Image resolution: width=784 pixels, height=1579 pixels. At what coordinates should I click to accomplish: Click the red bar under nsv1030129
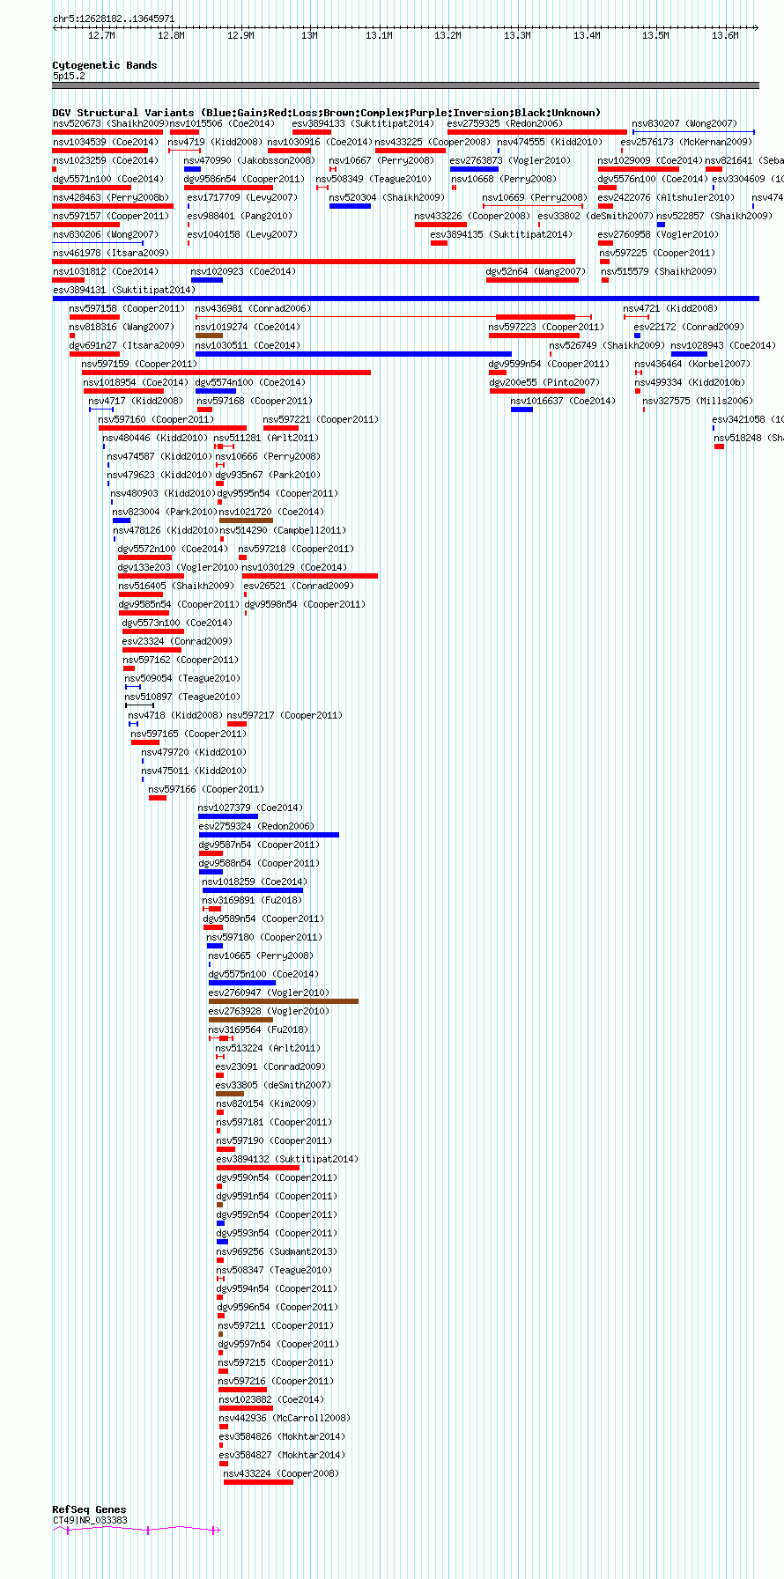pos(310,576)
